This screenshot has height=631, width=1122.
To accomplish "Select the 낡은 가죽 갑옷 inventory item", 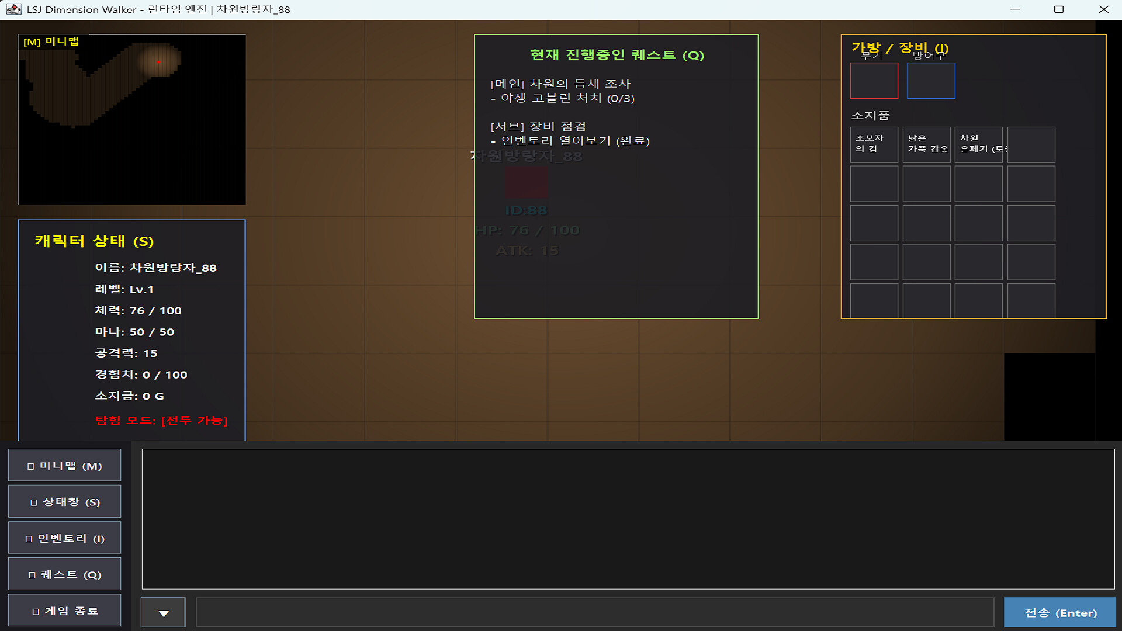I will tap(926, 144).
